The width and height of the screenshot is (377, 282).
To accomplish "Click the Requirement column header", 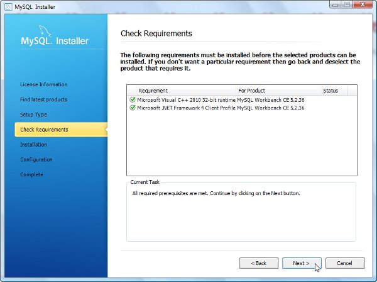I will click(x=186, y=91).
